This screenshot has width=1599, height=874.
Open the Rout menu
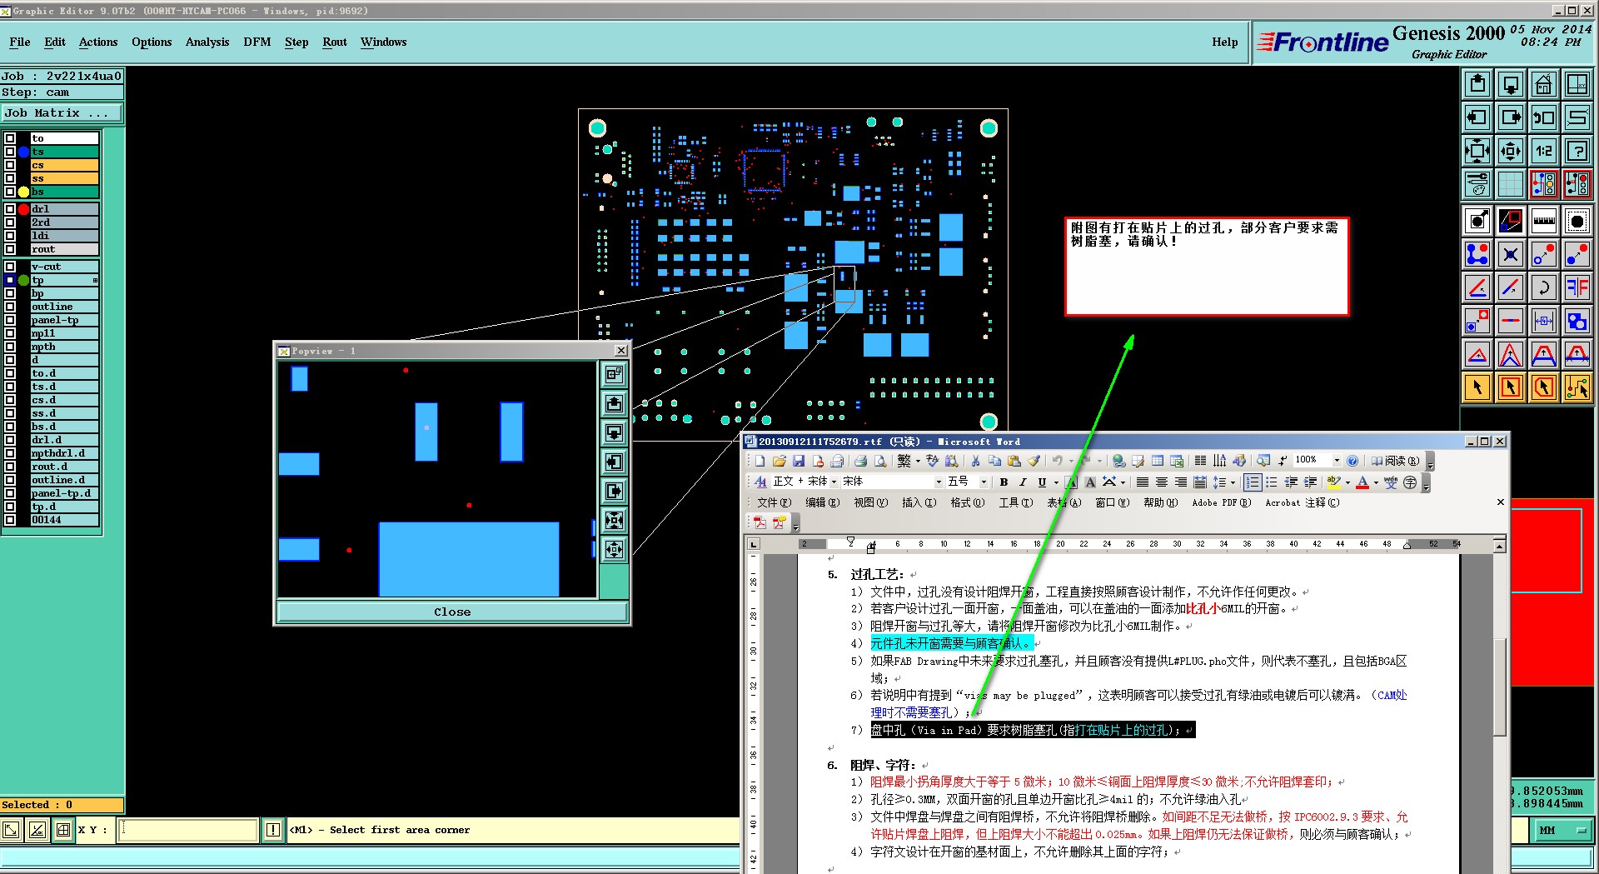[335, 42]
